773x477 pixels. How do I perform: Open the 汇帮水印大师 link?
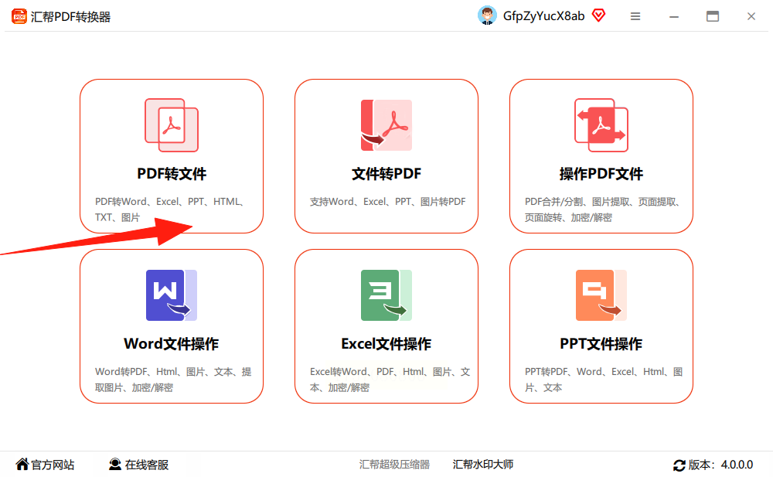[483, 464]
